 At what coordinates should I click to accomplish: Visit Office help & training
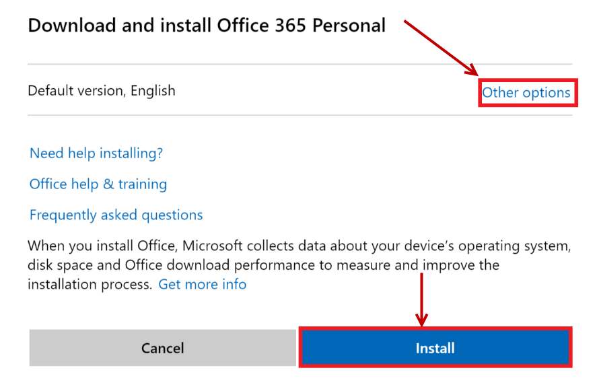tap(98, 184)
